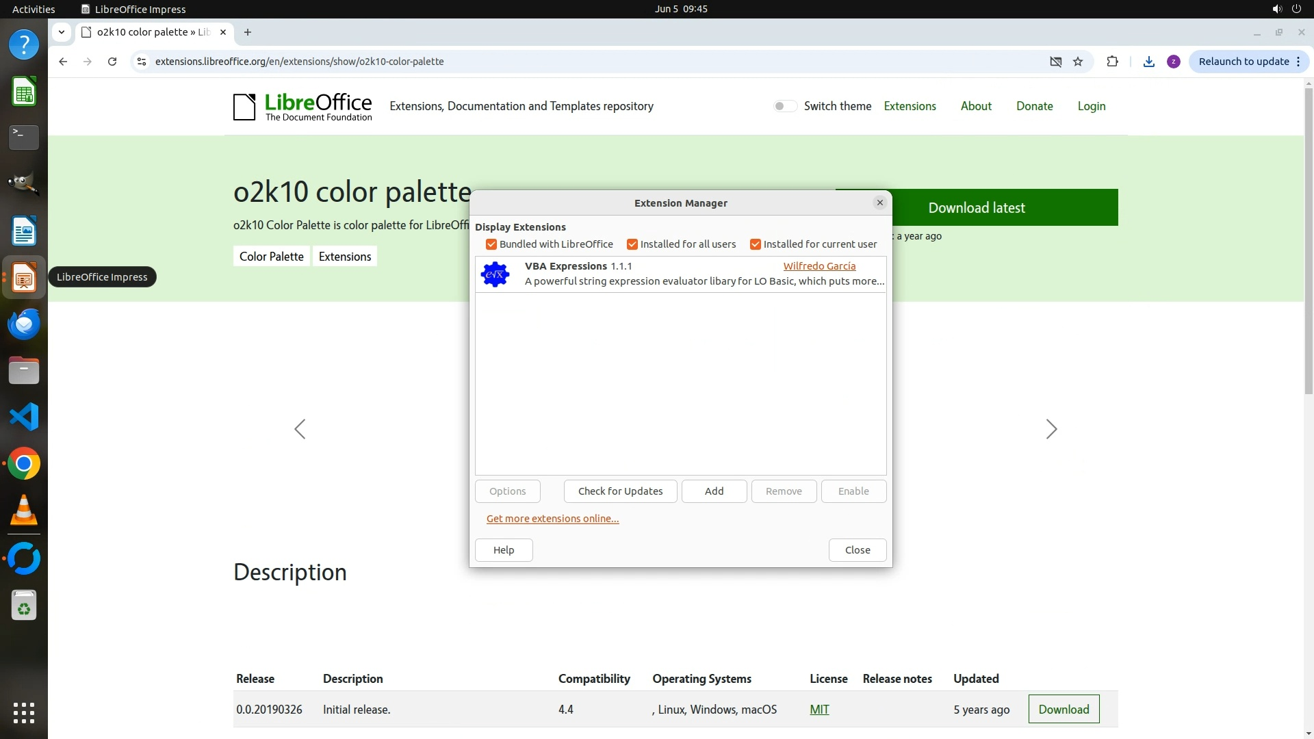Open Thunderbird mail from dock
Screen dimensions: 1314x739
click(x=24, y=324)
